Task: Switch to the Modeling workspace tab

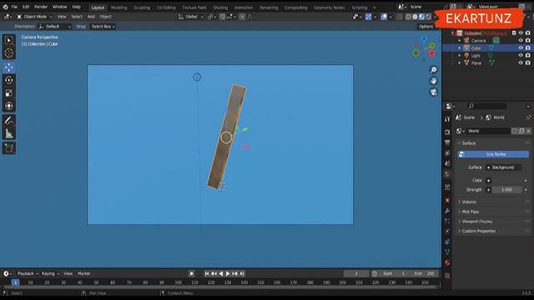Action: coord(118,7)
